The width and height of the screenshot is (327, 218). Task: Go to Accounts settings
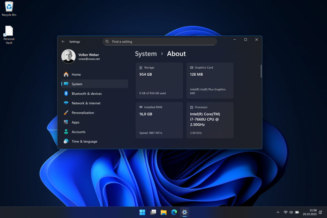79,132
